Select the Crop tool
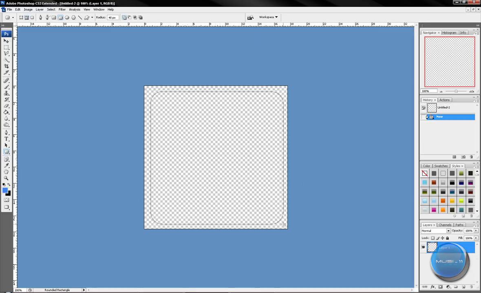Image resolution: width=481 pixels, height=293 pixels. tap(7, 66)
